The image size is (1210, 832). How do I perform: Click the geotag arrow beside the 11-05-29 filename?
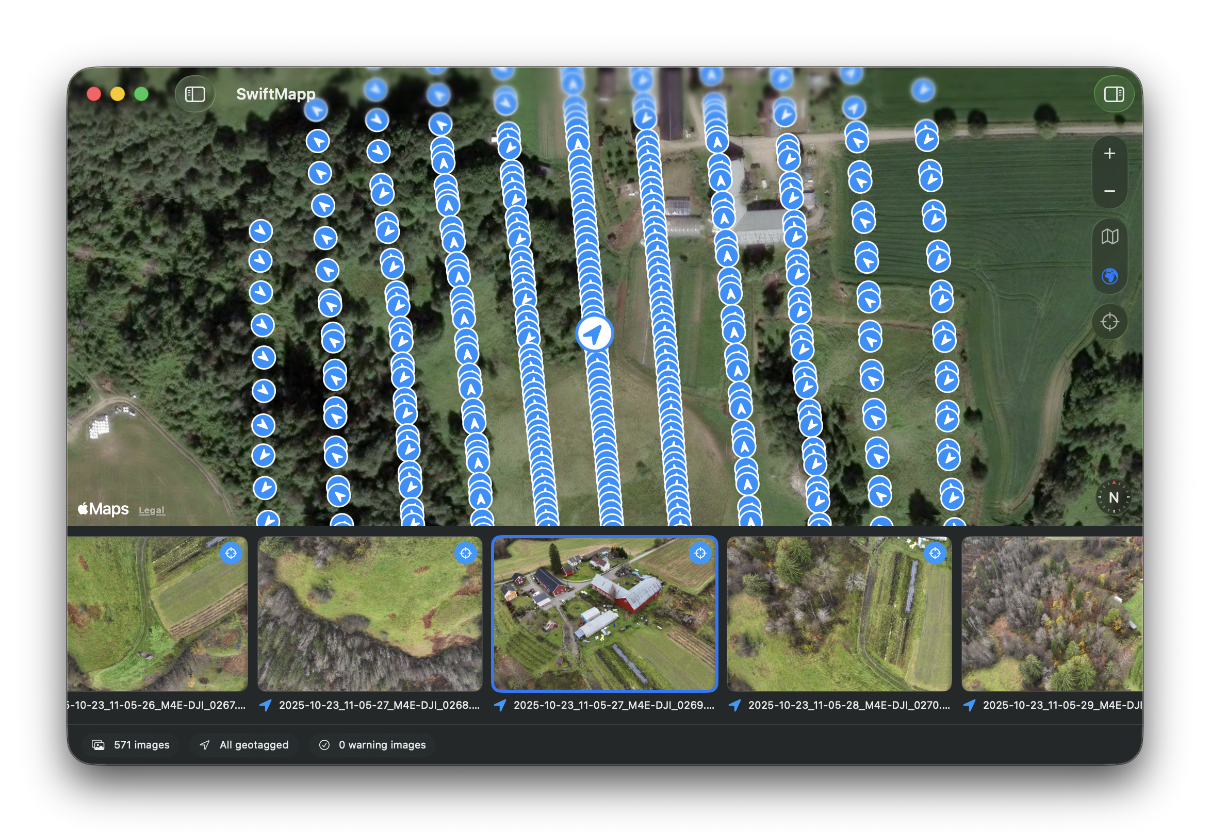pyautogui.click(x=970, y=705)
